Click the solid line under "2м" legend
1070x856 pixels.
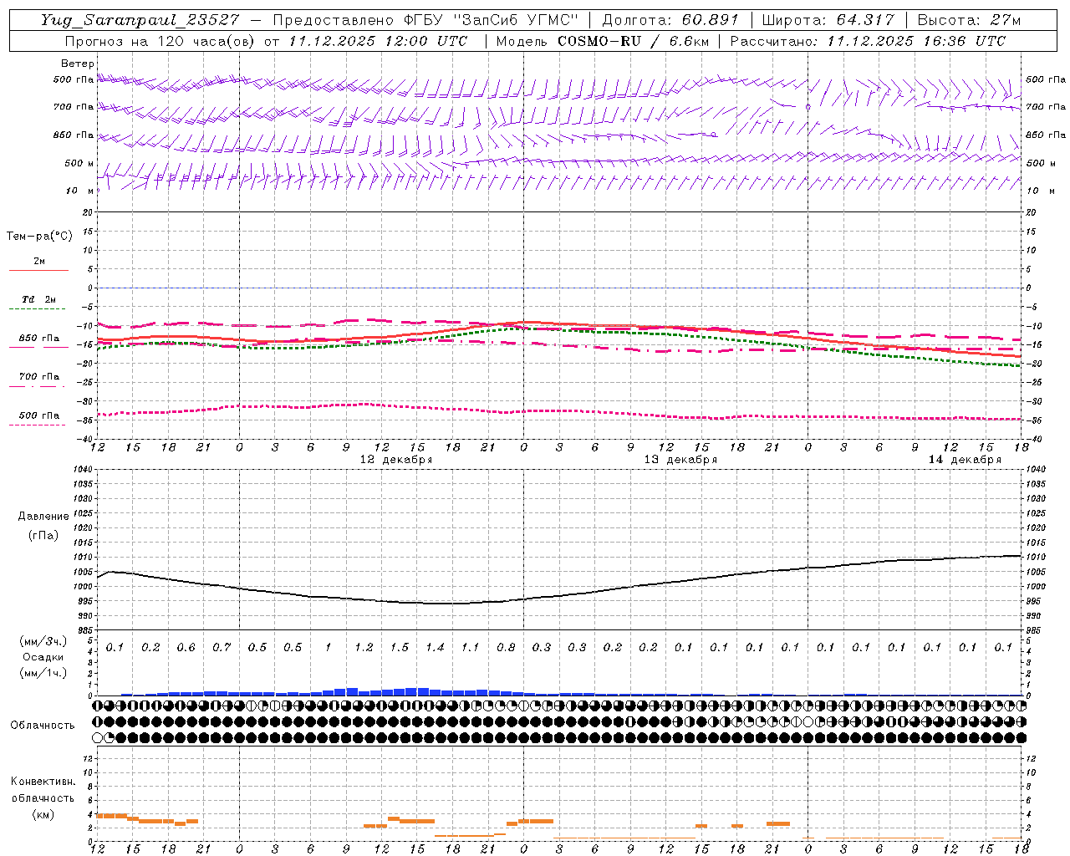[x=38, y=271]
